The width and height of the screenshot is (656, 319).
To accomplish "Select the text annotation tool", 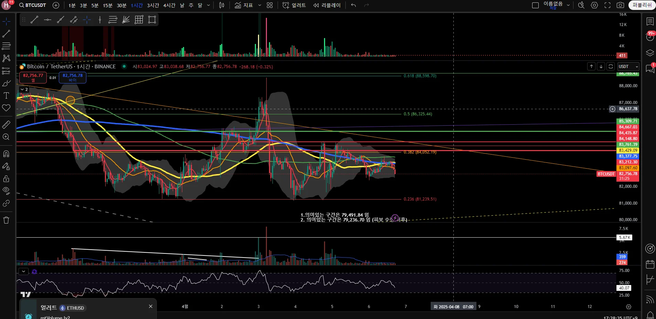I will click(6, 95).
